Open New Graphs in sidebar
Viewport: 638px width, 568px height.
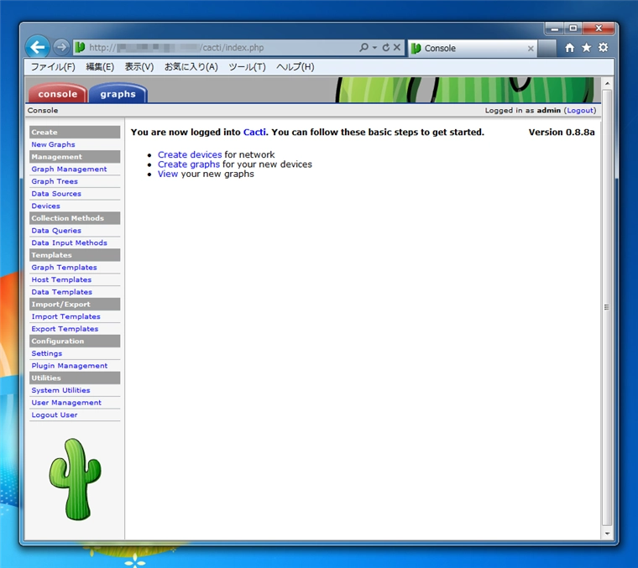tap(53, 144)
